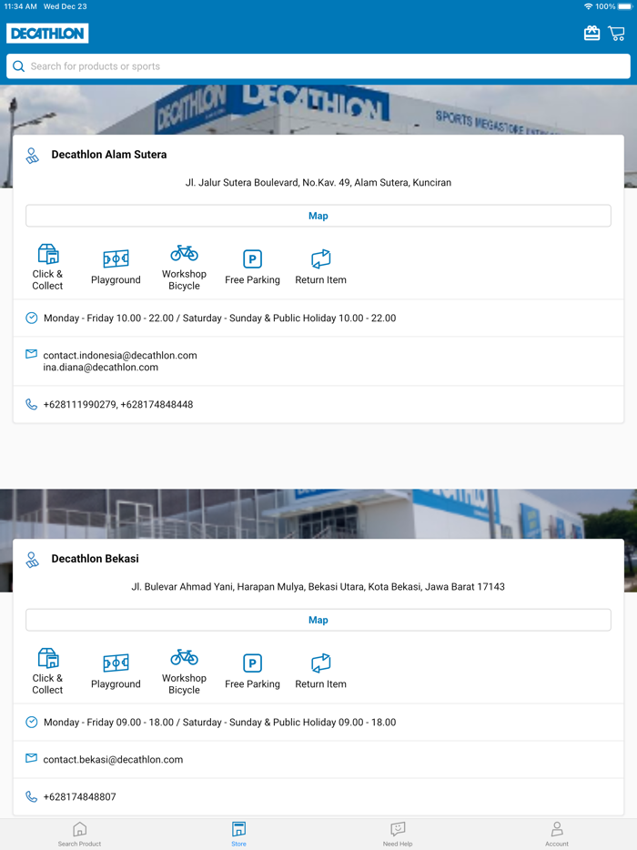
Task: Click the clock icon by Bekasi hours
Action: click(x=32, y=722)
